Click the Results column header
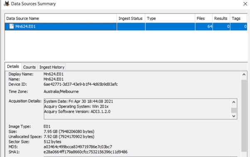 (221, 19)
